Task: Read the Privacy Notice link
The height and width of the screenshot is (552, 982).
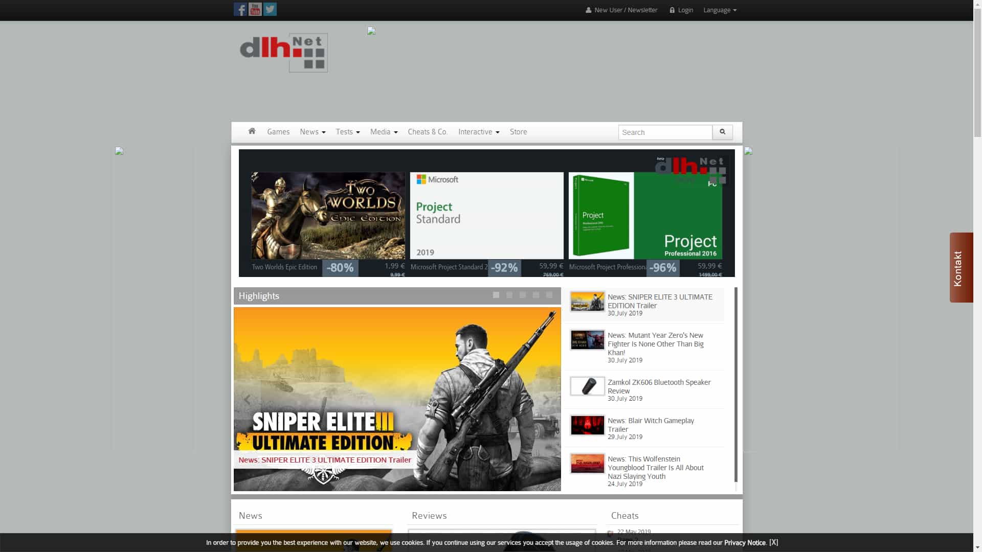Action: coord(744,543)
